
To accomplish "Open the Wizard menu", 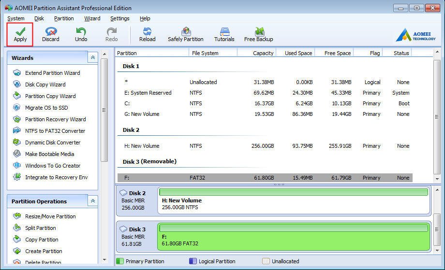I will click(92, 18).
